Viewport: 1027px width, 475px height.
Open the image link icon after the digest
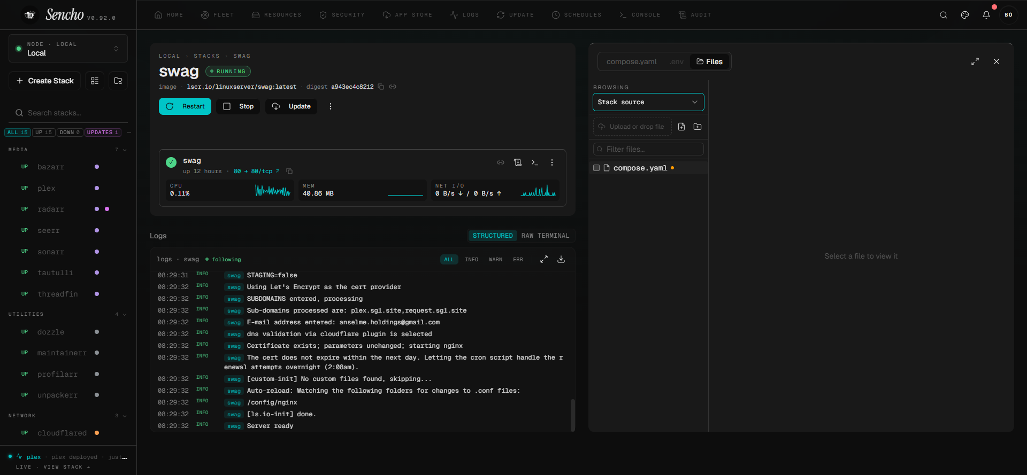tap(393, 87)
